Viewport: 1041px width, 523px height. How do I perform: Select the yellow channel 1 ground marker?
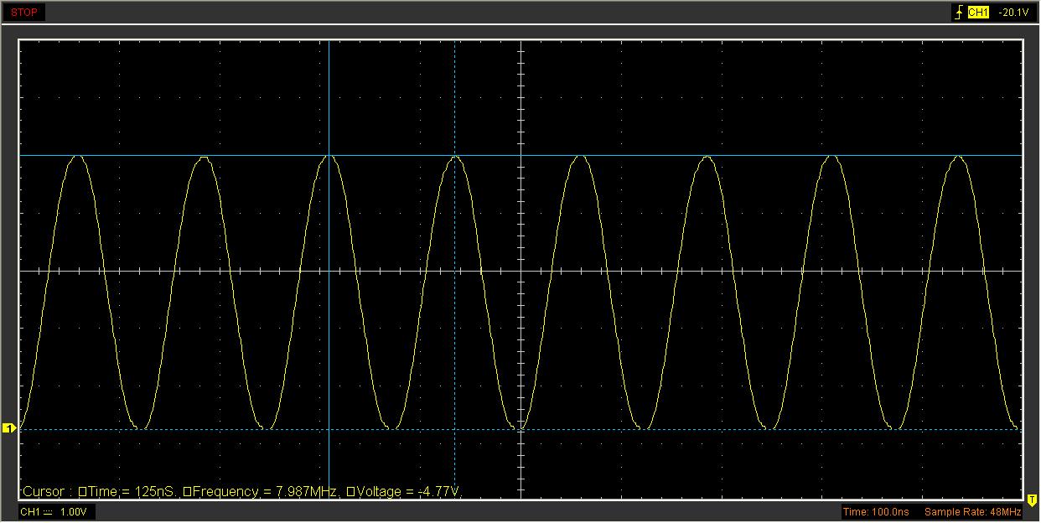[9, 428]
